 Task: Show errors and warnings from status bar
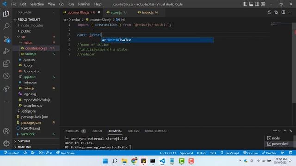click(45, 153)
